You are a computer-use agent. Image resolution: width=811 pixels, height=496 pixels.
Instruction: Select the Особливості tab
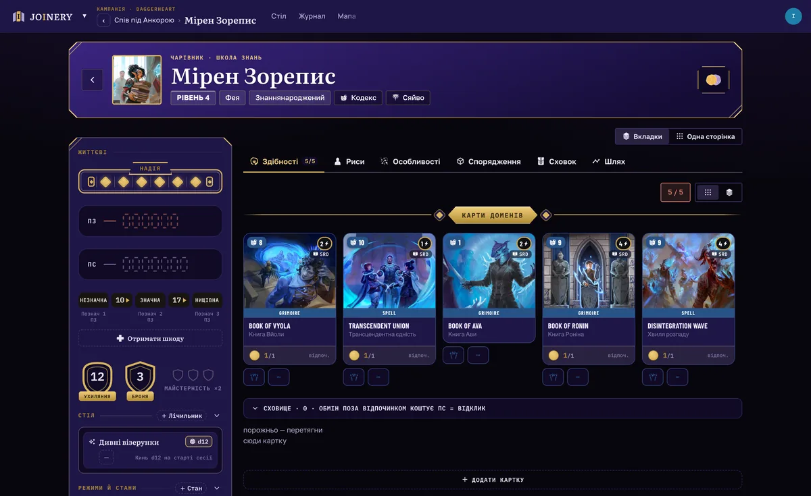(410, 162)
